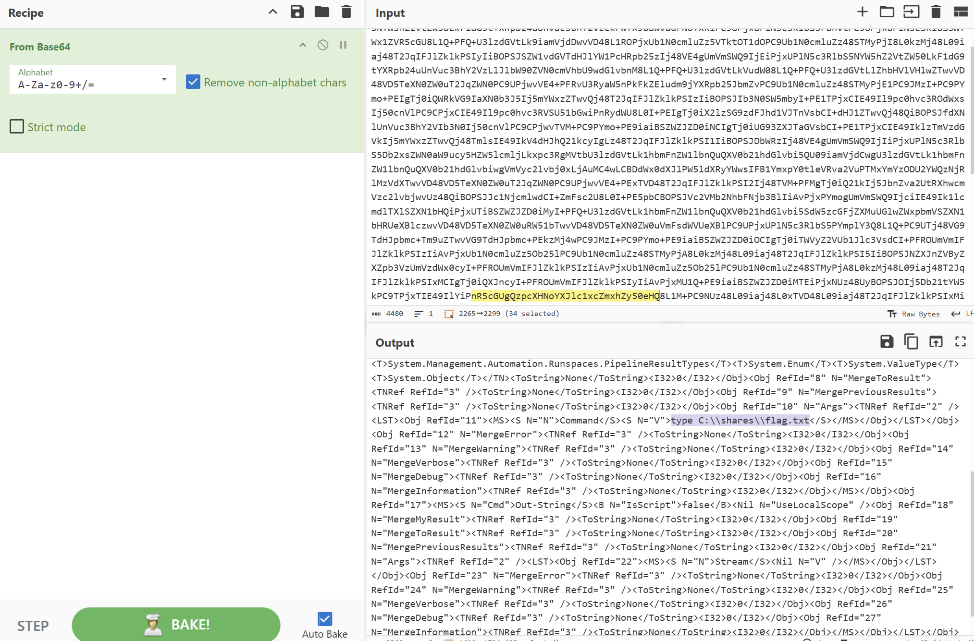This screenshot has height=641, width=974.
Task: Replace input with output
Action: point(936,342)
